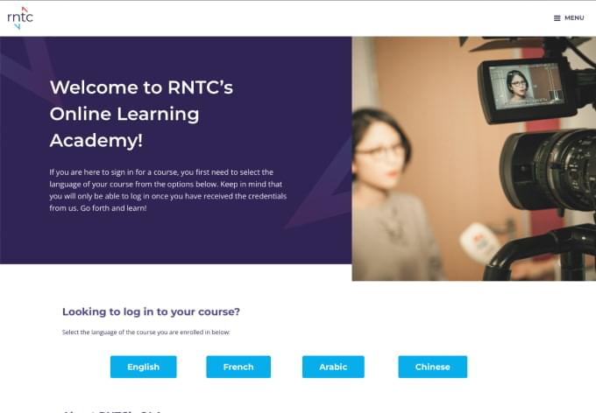Click the intro paragraph 'If you are here to sign in'
The image size is (596, 413).
tap(168, 190)
